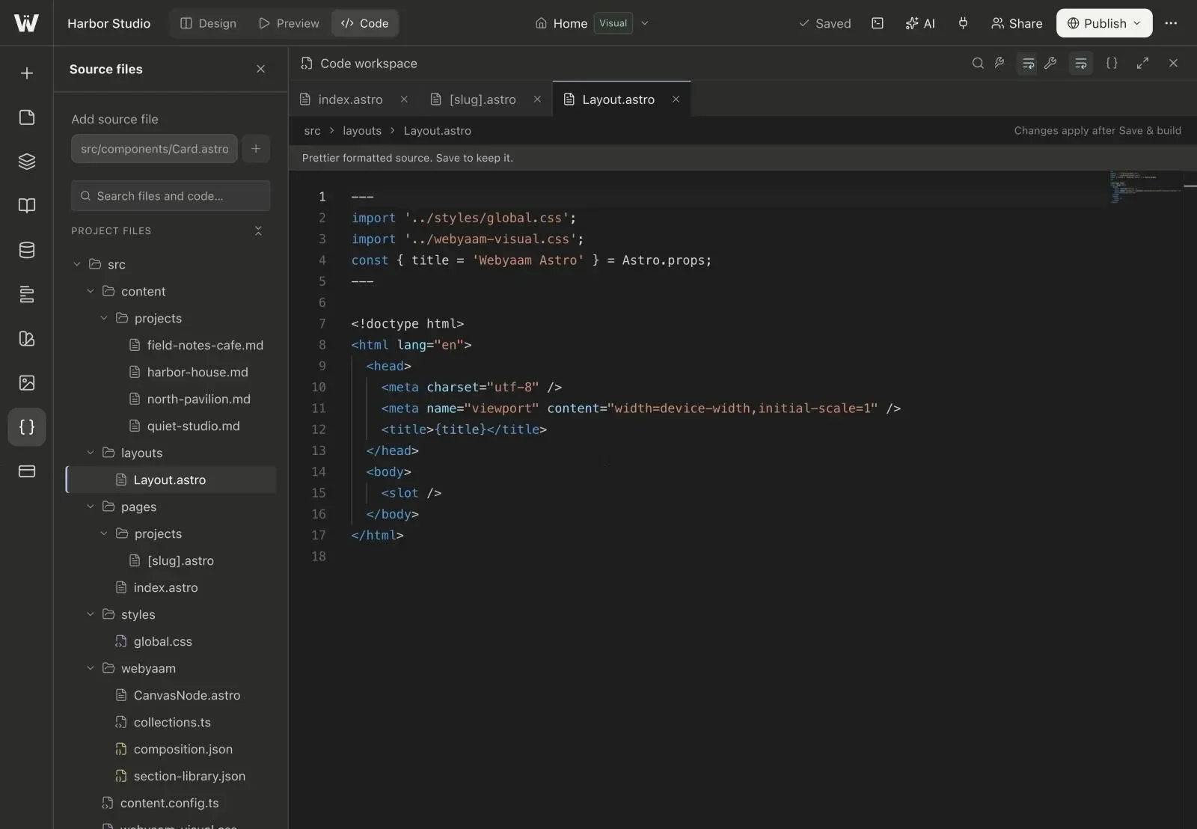The width and height of the screenshot is (1197, 829).
Task: Open the image assets icon
Action: click(27, 383)
